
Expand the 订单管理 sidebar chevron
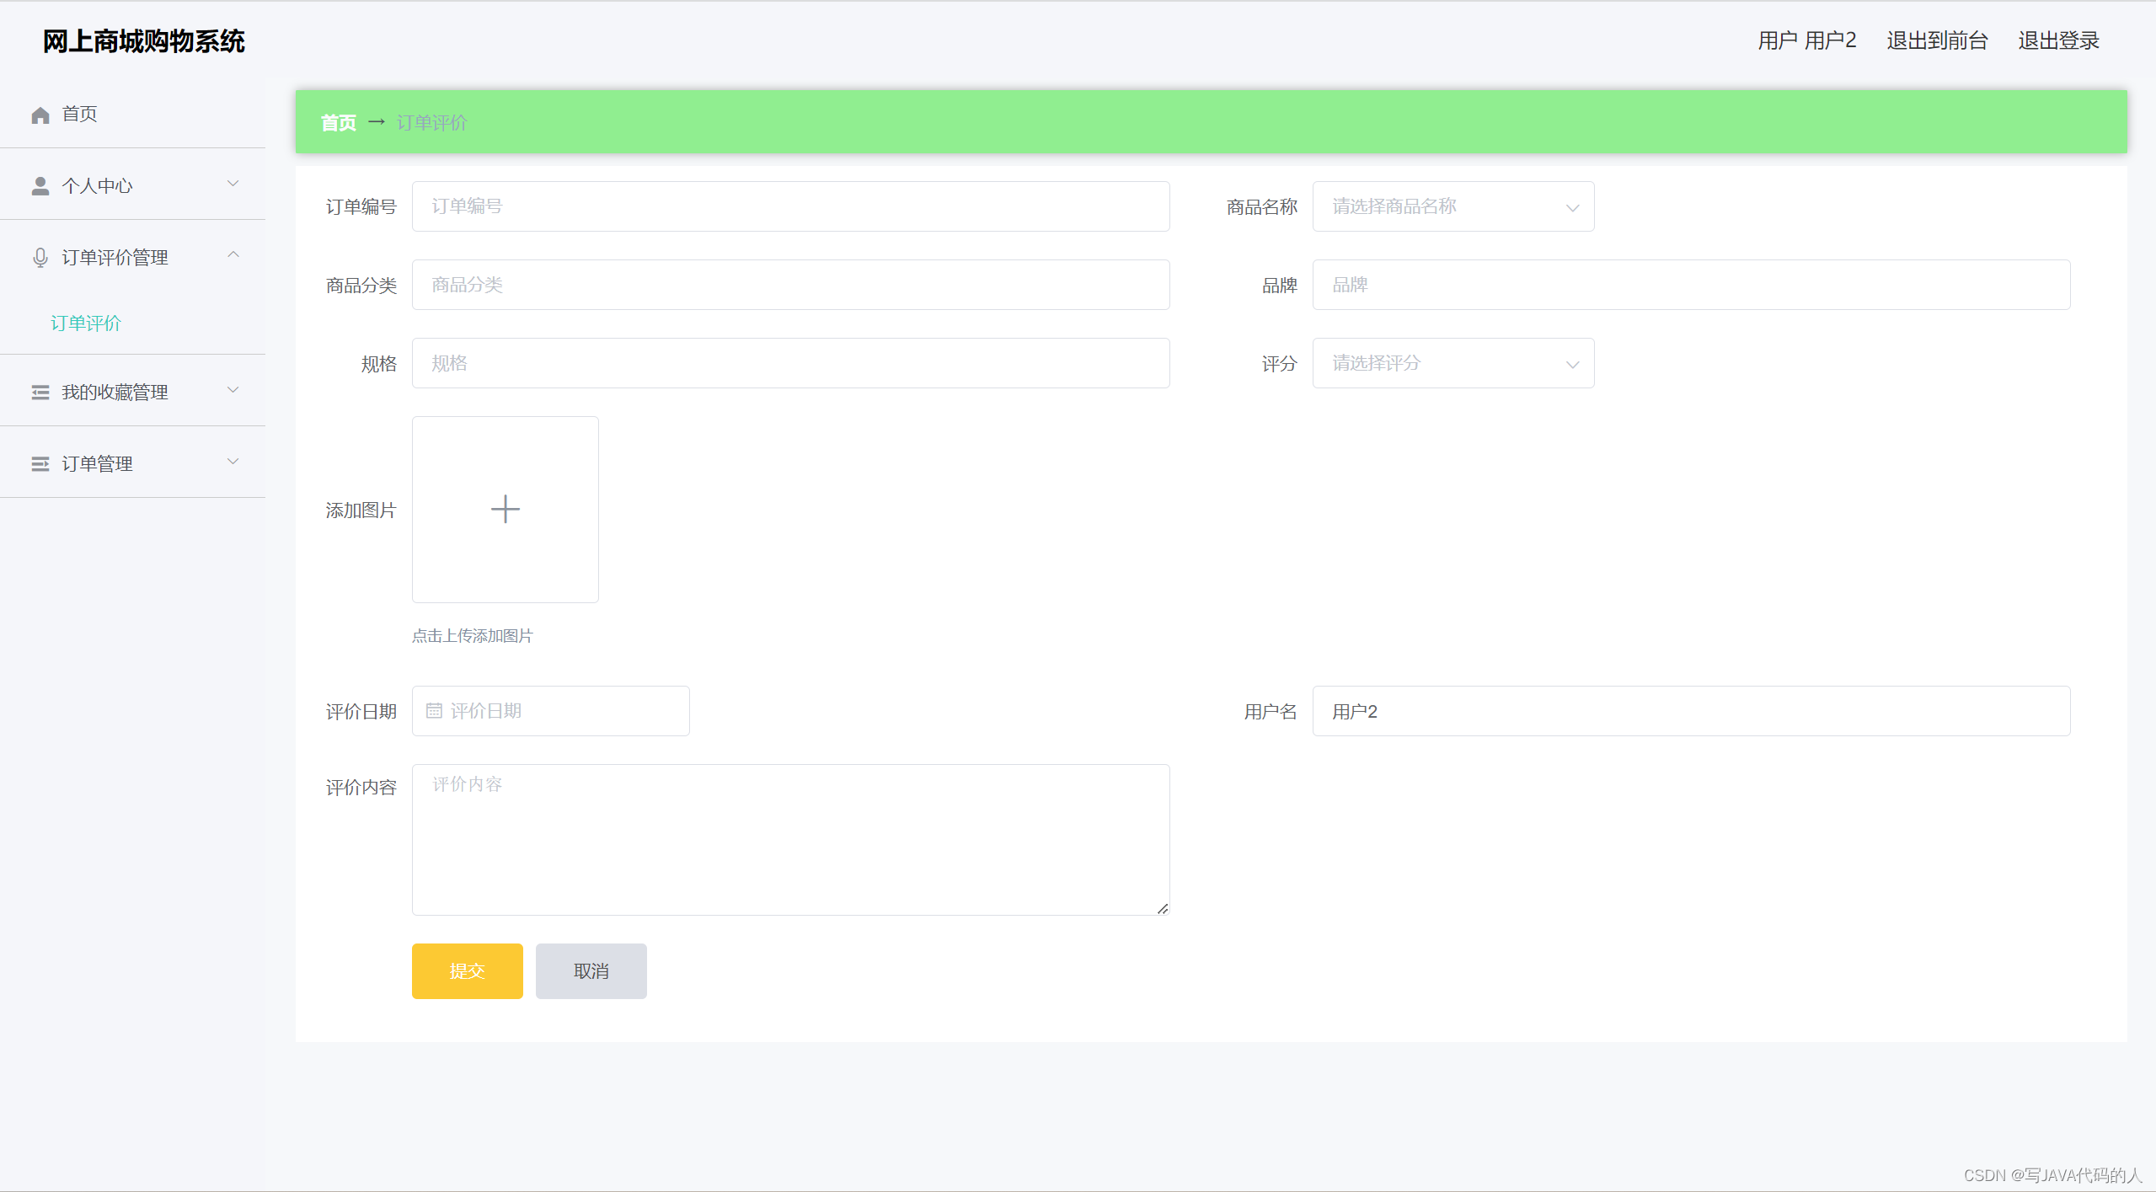point(233,462)
